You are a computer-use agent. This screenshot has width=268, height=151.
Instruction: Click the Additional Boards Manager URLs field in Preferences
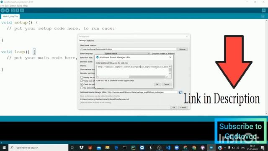pos(143,92)
